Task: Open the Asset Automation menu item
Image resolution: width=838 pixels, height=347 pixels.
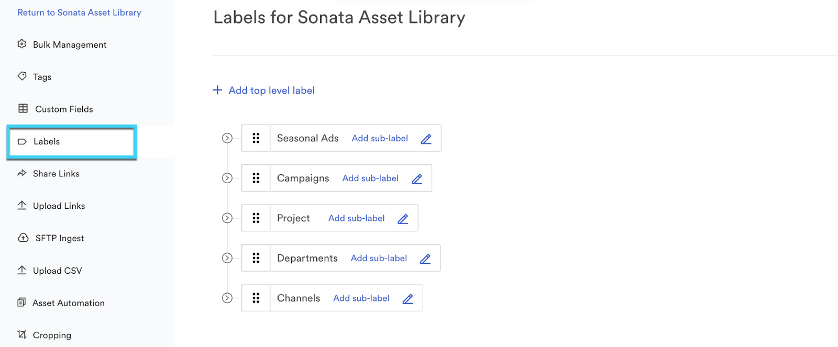Action: click(68, 303)
